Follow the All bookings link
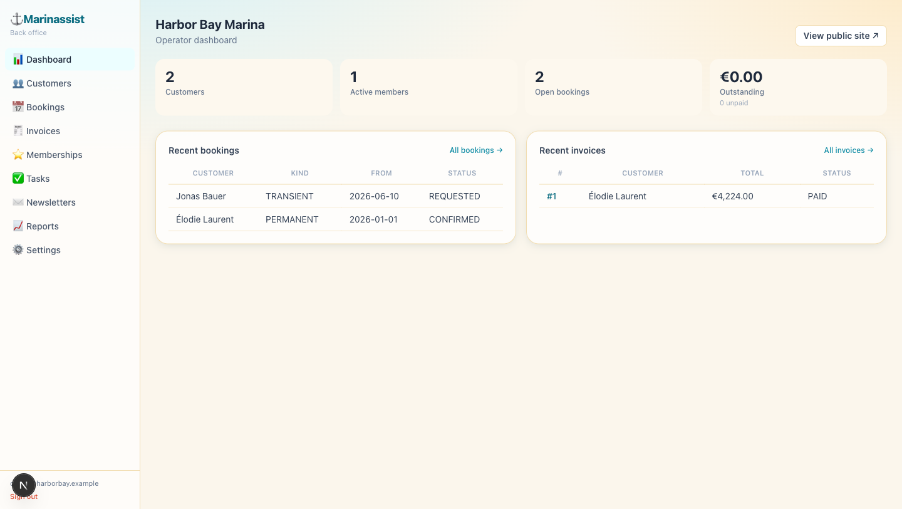Screen dimensions: 902x509 (x=476, y=150)
